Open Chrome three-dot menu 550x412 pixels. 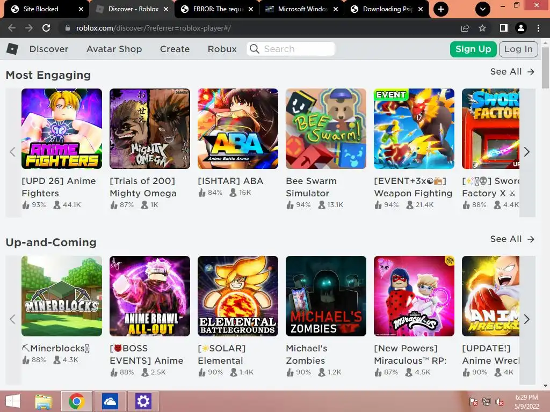pyautogui.click(x=538, y=28)
